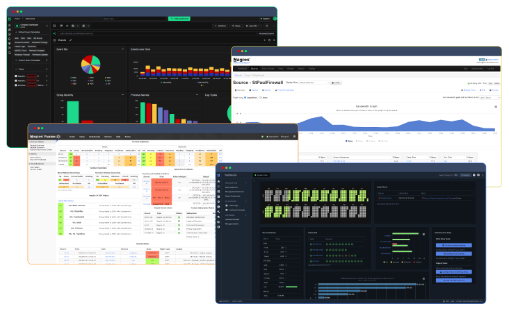This screenshot has height=311, width=509.
Task: Toggle first filter checkbox in Log Server Filters
Action: coord(15,76)
